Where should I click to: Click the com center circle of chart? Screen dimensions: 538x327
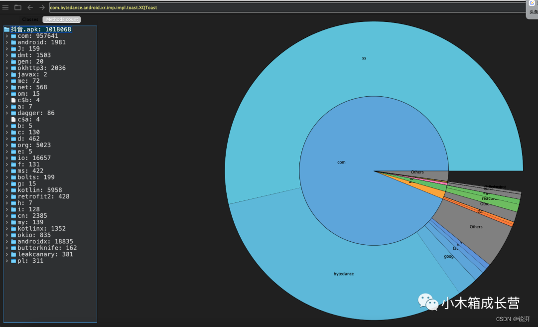click(341, 163)
